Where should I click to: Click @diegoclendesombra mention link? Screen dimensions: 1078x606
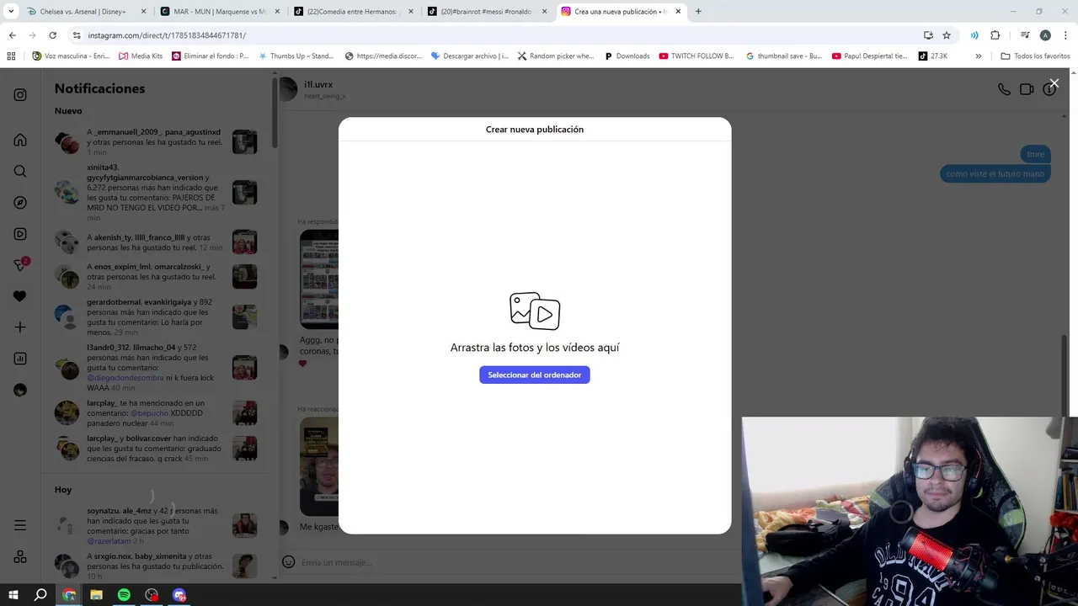(x=125, y=378)
